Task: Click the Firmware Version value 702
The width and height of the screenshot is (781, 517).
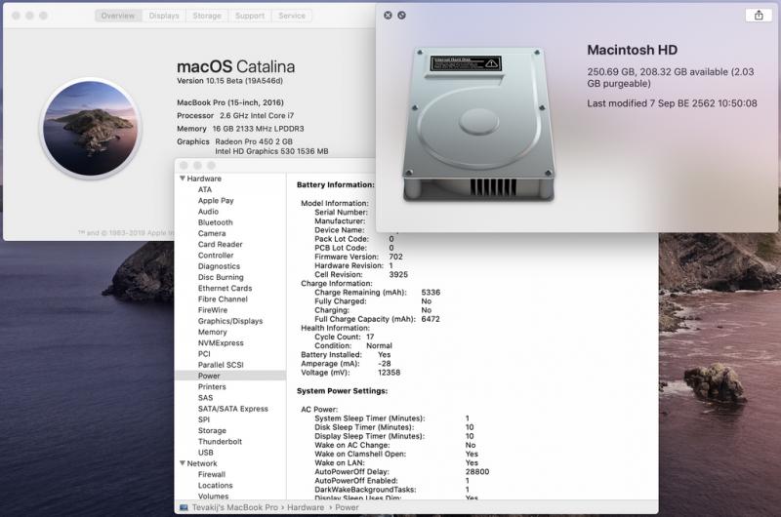Action: [x=395, y=257]
